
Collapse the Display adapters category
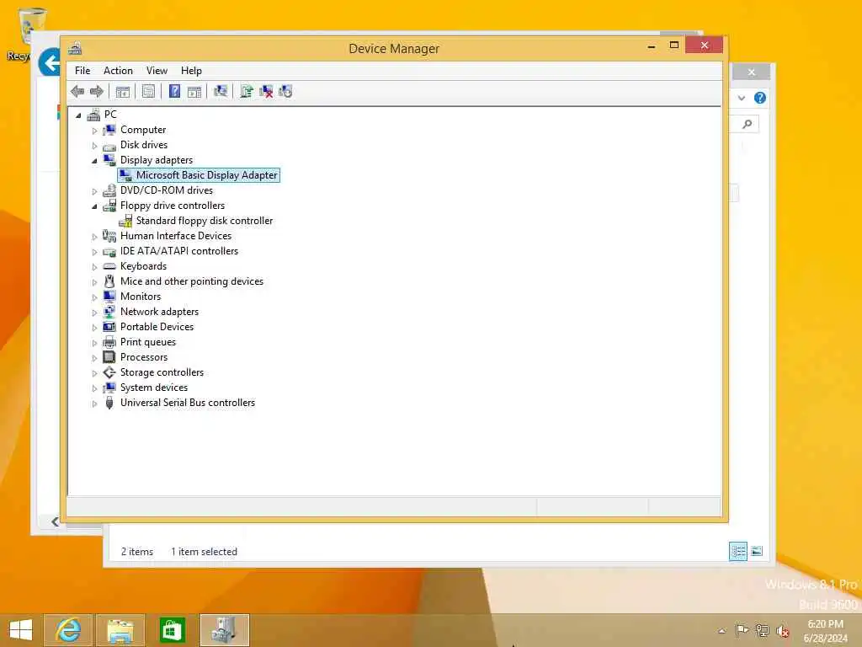[94, 161]
